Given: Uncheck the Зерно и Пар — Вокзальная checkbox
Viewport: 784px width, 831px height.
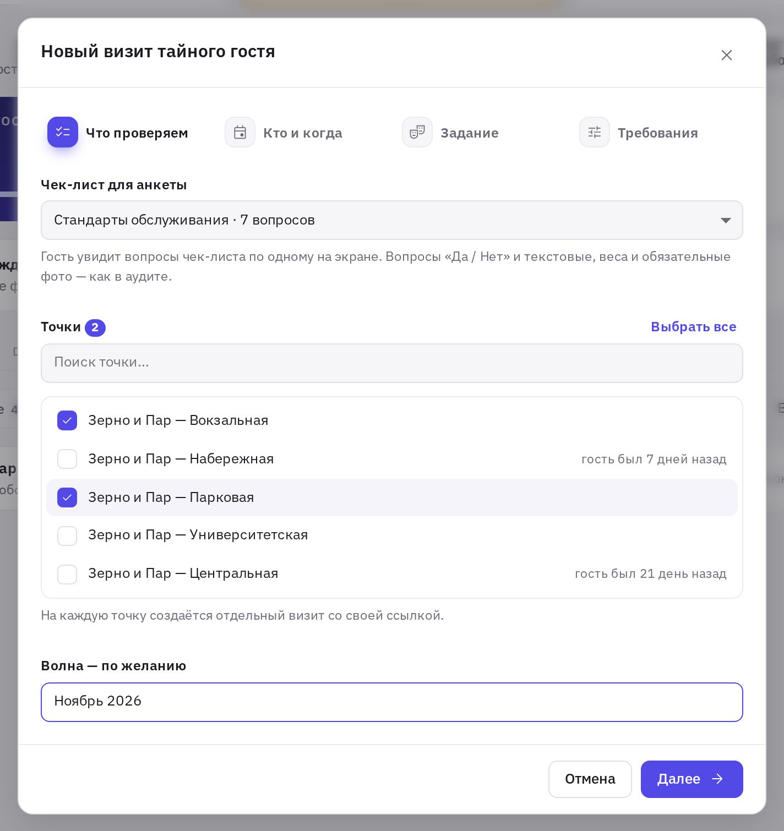Looking at the screenshot, I should coord(67,420).
